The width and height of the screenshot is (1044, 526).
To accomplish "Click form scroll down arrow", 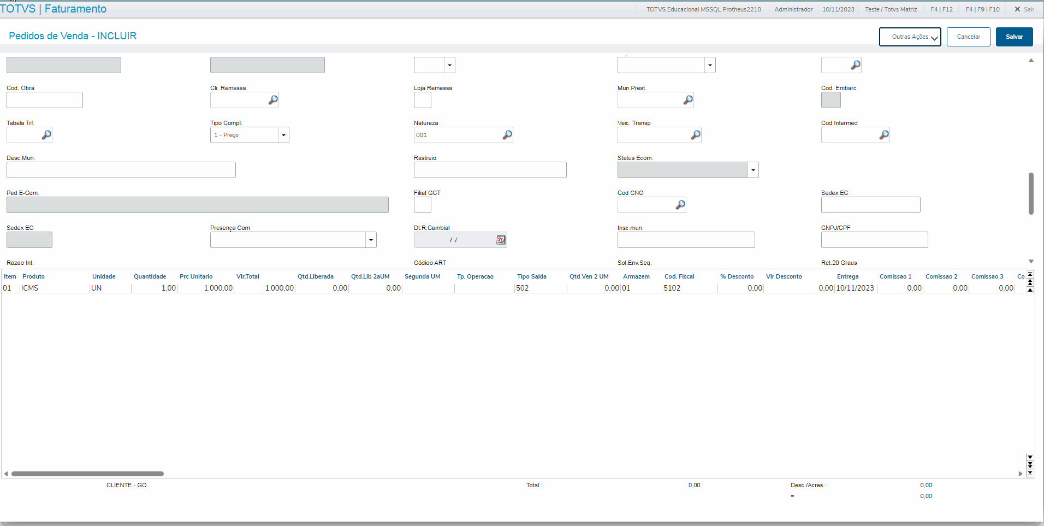I will click(1031, 262).
